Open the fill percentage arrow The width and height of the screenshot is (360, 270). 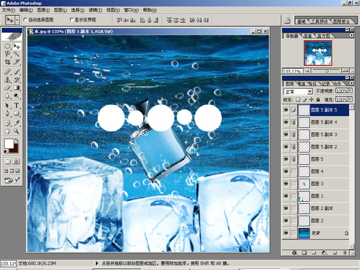coord(350,99)
